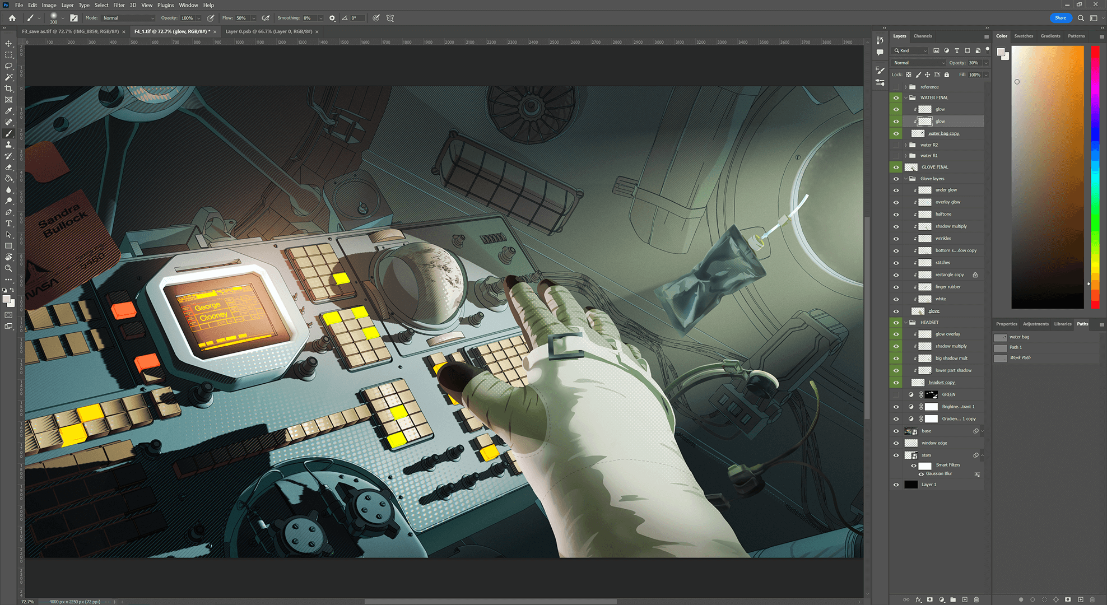The width and height of the screenshot is (1107, 605).
Task: Add a layer mask from Layers panel
Action: click(x=930, y=599)
